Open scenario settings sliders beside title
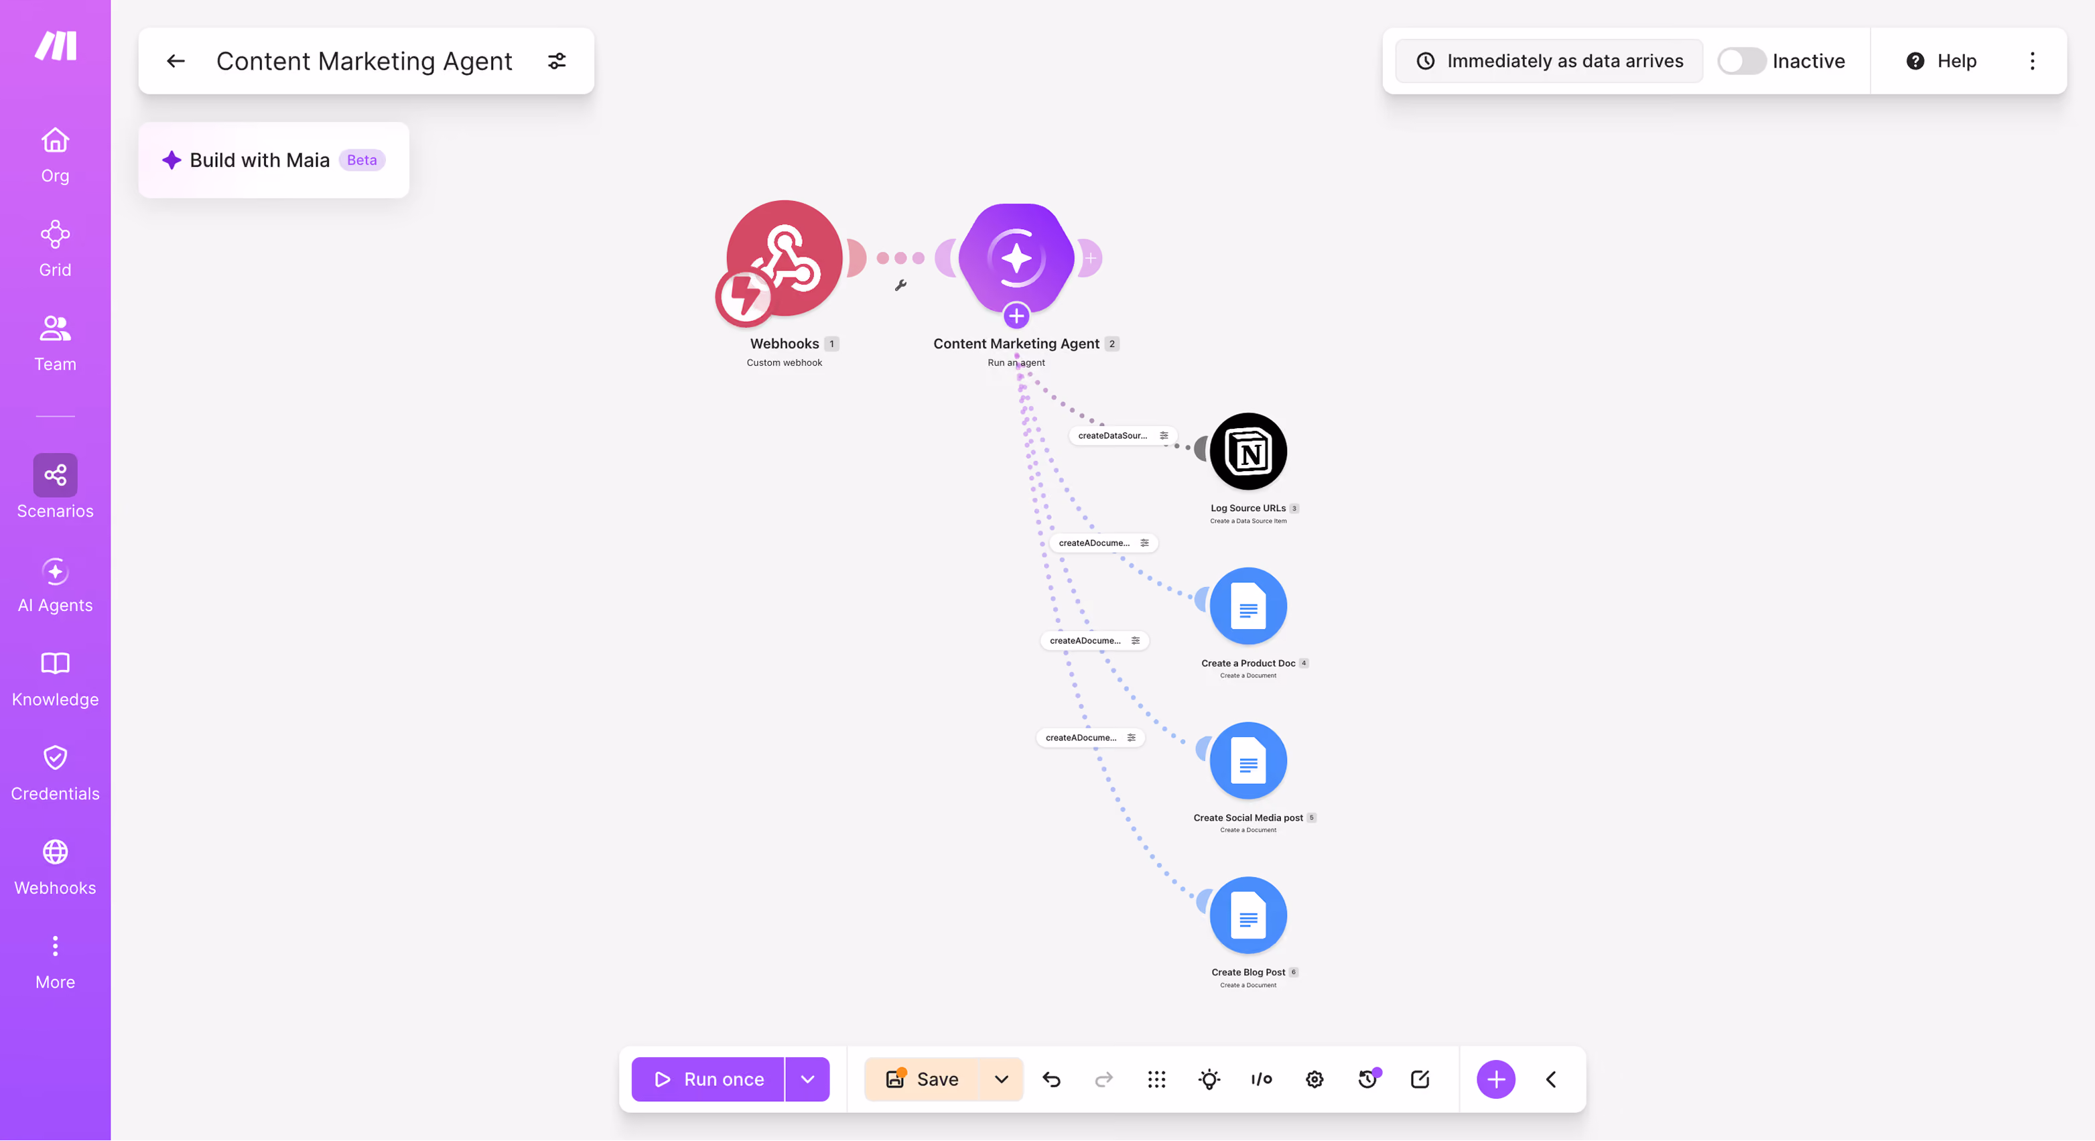The image size is (2095, 1141). [x=557, y=61]
